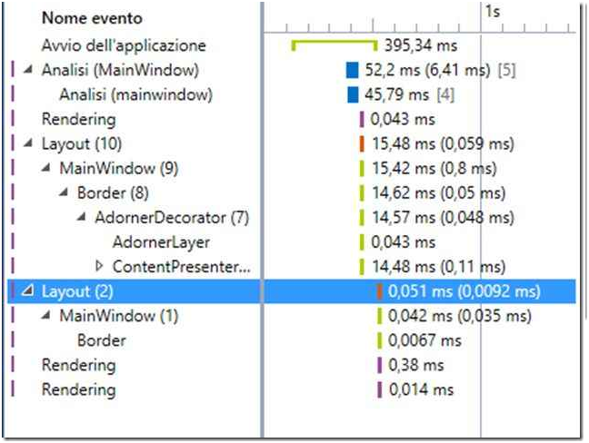This screenshot has height=443, width=589.
Task: Select the Analisi (MainWindow) row
Action: tap(292, 70)
